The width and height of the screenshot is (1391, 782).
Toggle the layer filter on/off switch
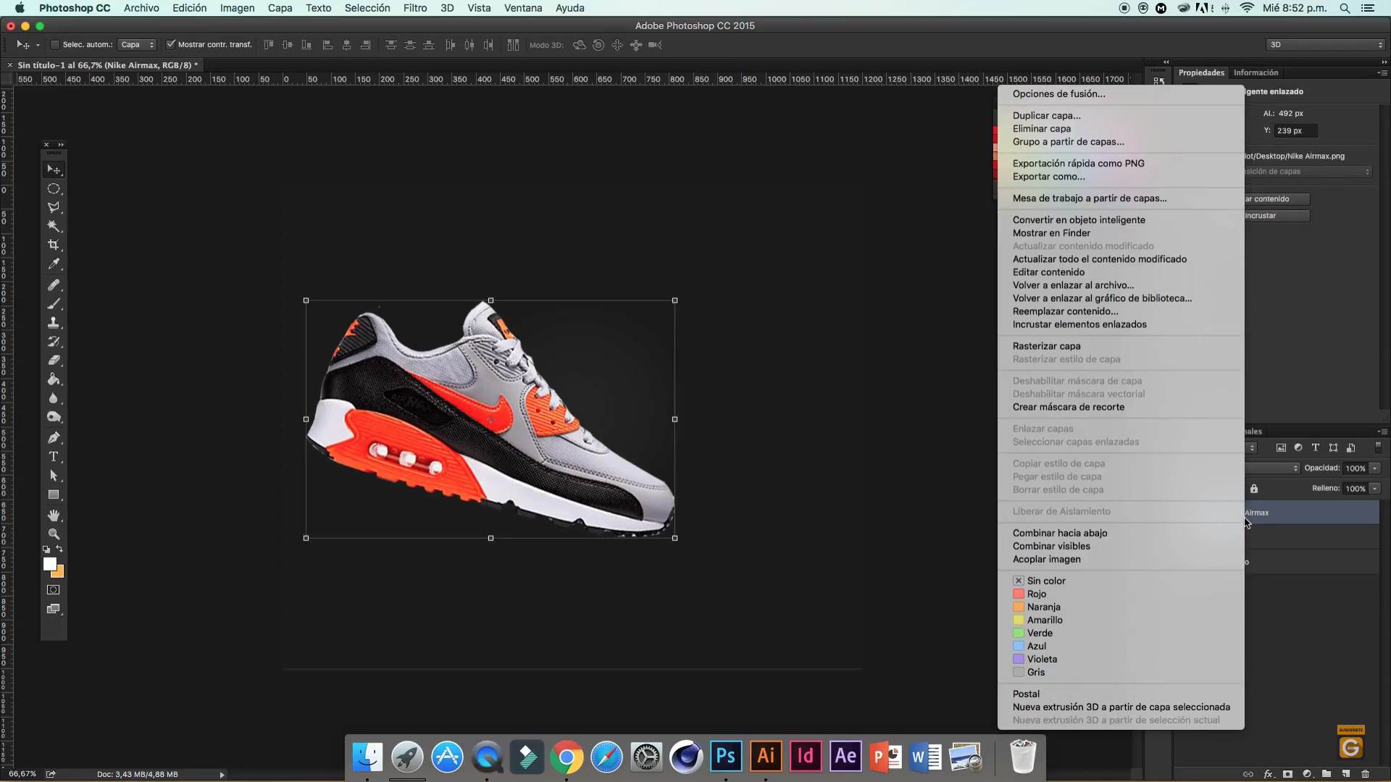(x=1378, y=447)
